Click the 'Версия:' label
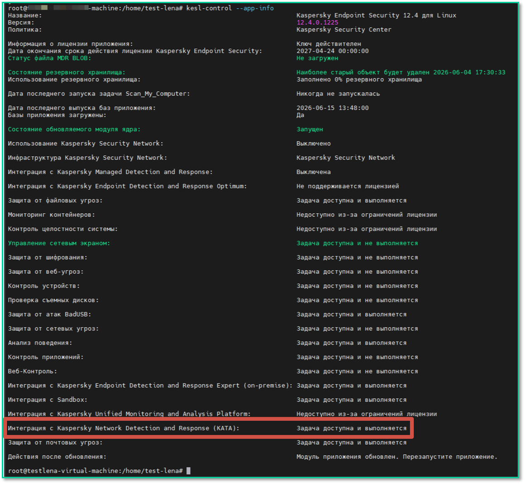 coord(21,23)
